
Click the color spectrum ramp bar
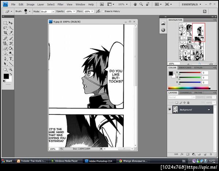[x=189, y=88]
